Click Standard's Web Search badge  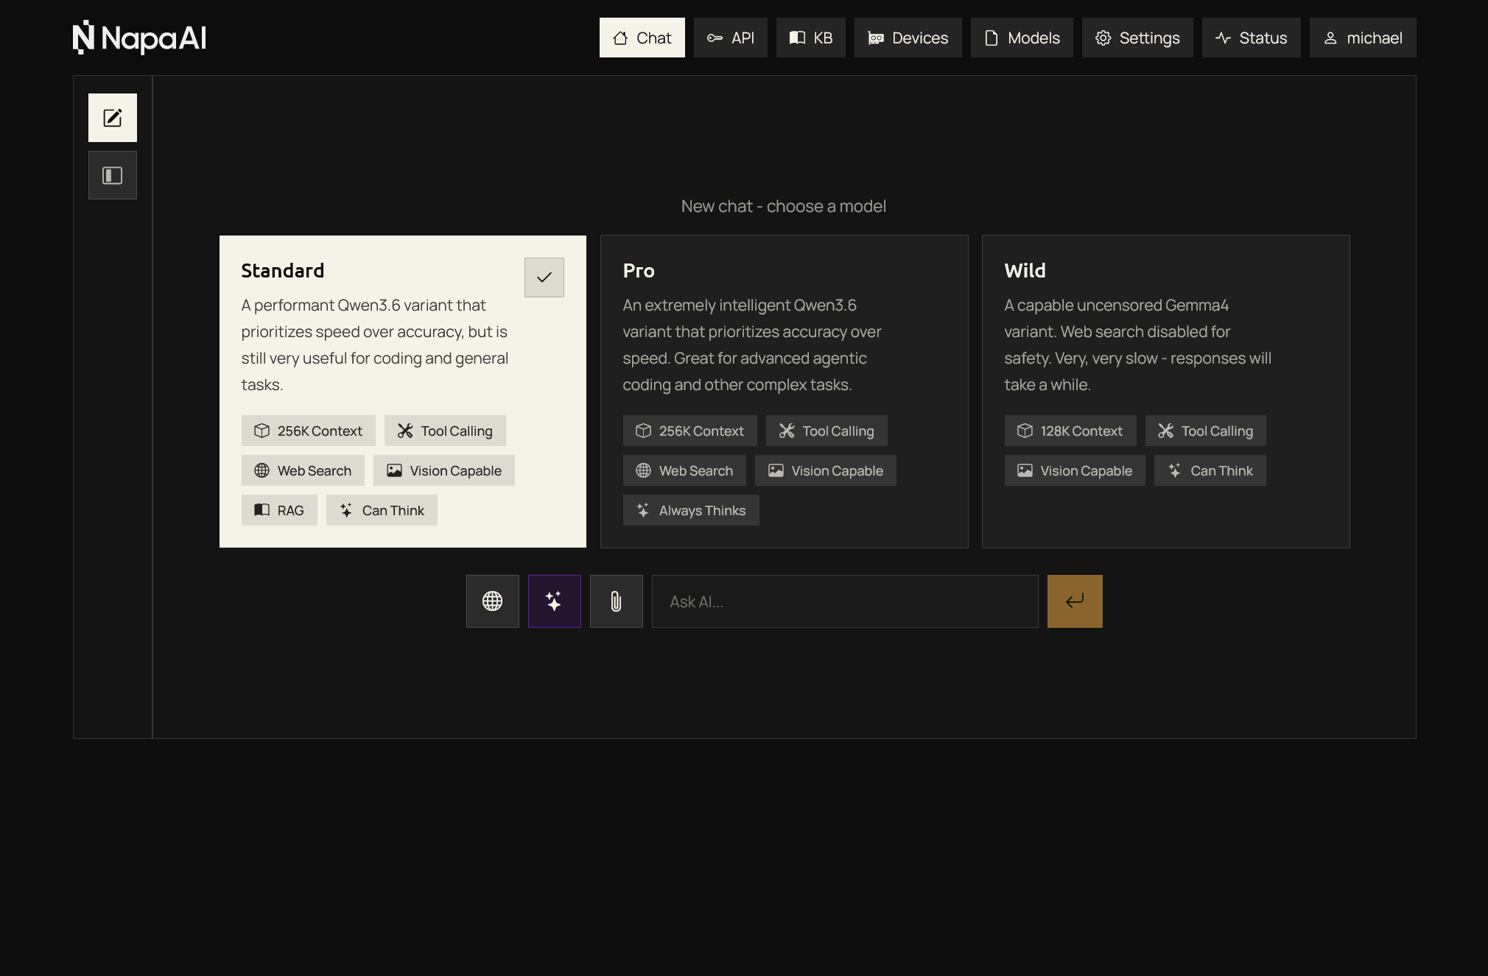tap(303, 470)
